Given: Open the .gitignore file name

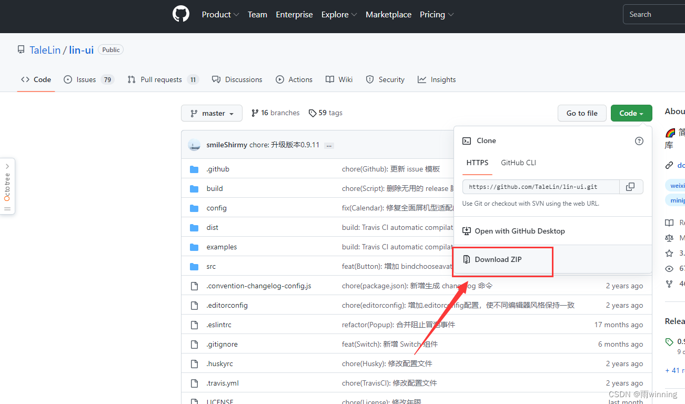Looking at the screenshot, I should point(222,345).
